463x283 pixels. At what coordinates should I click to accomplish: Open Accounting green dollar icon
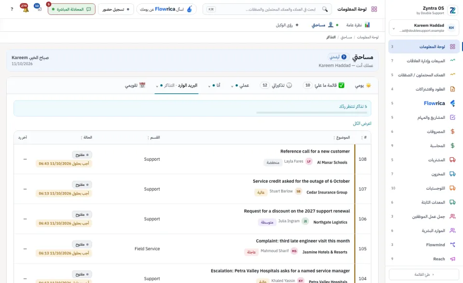452,145
